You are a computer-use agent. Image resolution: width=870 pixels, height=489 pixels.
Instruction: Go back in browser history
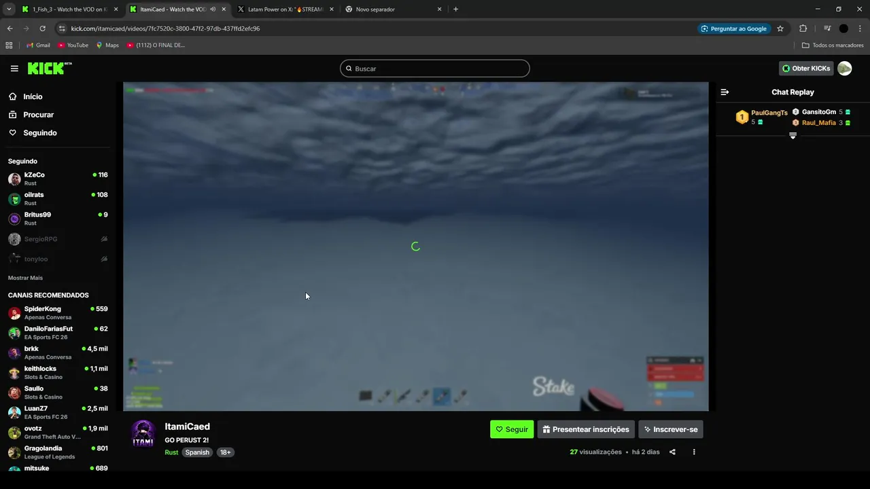pos(10,29)
